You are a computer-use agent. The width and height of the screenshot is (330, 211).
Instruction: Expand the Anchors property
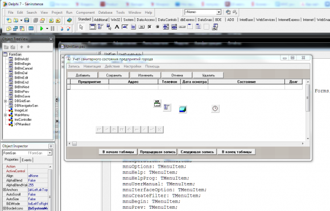[x=4, y=190]
